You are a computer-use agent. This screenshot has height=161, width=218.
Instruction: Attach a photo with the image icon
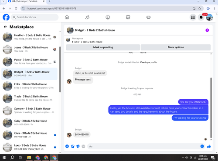point(72,146)
